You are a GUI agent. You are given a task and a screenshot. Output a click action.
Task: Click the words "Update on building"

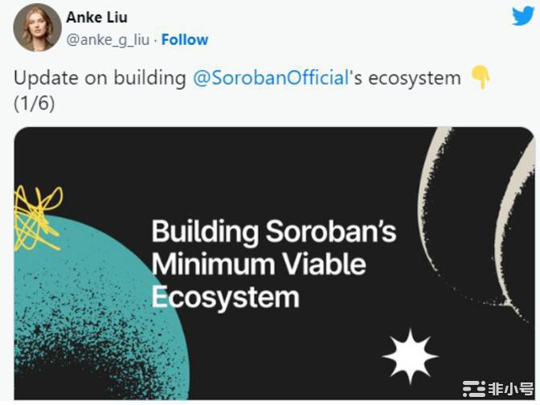coord(99,79)
